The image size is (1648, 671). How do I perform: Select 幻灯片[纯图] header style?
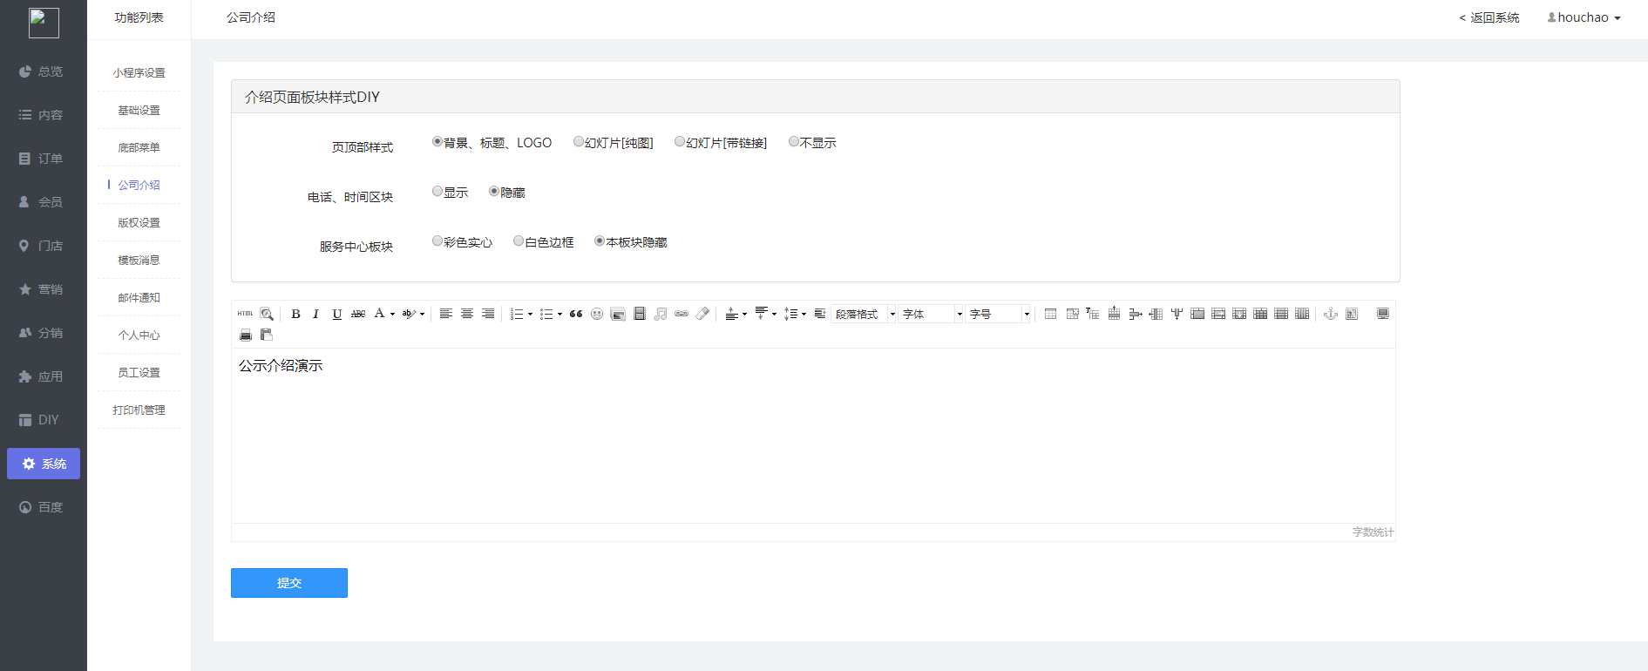click(579, 142)
